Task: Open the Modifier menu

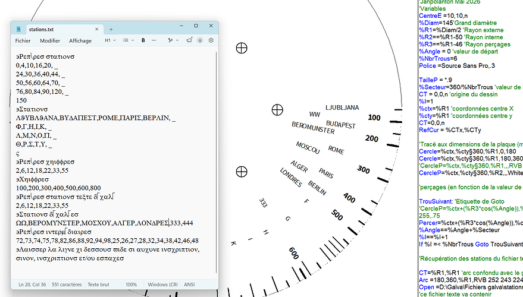Action: pos(50,40)
